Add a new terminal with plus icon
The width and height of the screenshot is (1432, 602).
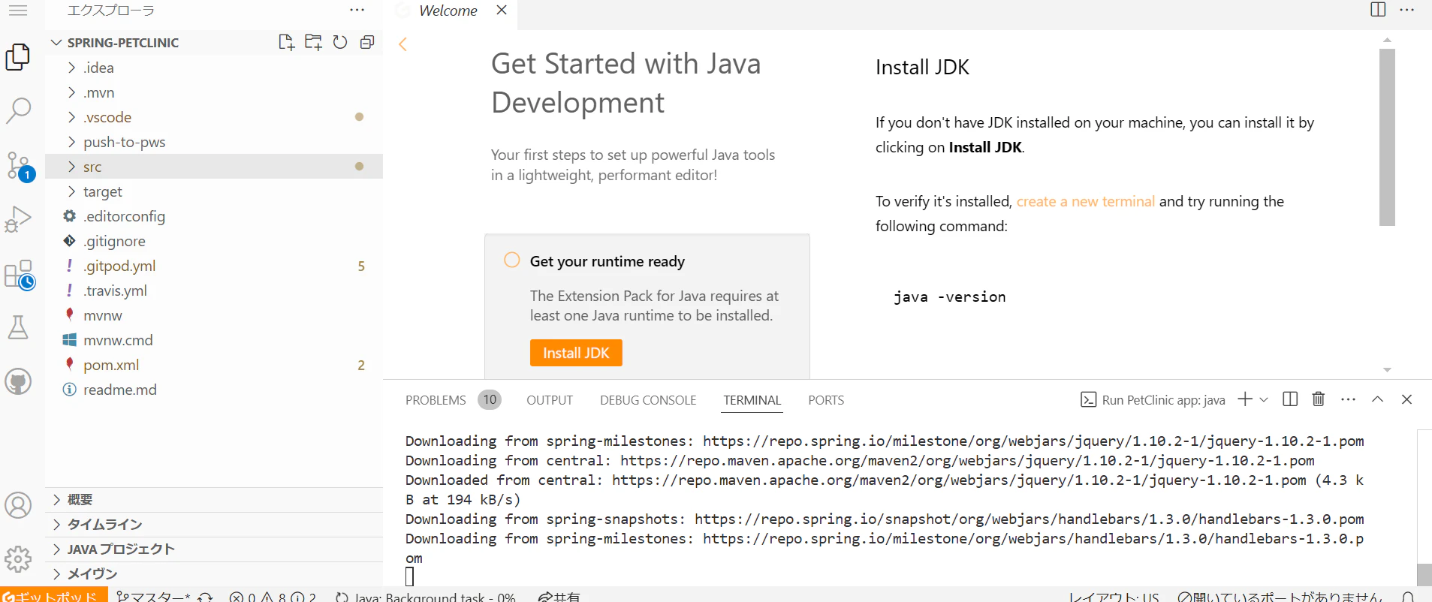[x=1245, y=399]
